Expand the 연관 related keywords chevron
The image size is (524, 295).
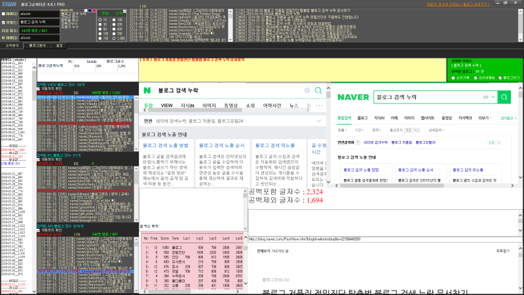pyautogui.click(x=319, y=121)
